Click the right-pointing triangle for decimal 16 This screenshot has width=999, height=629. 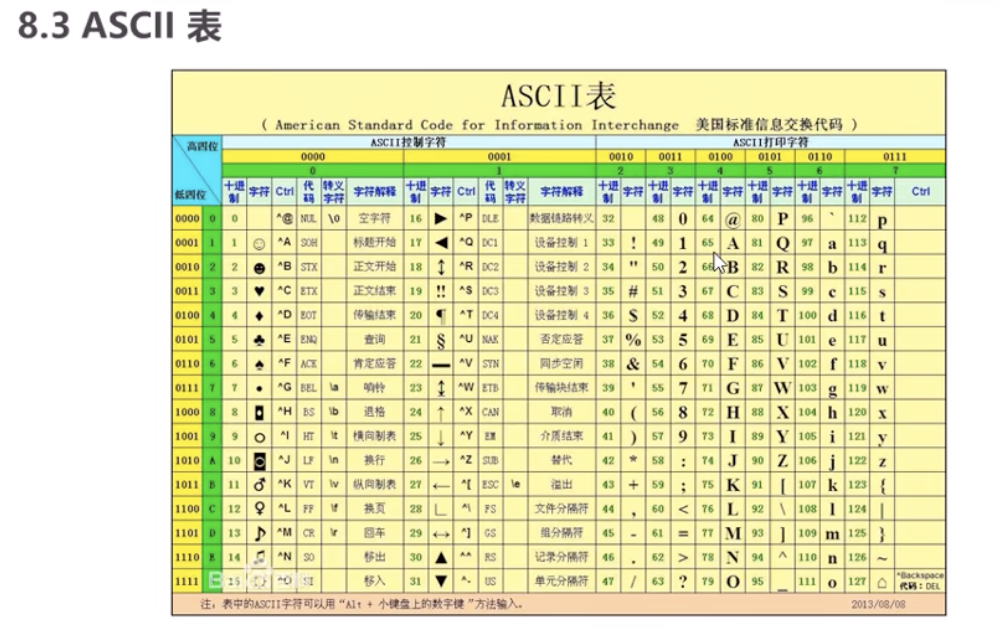440,219
